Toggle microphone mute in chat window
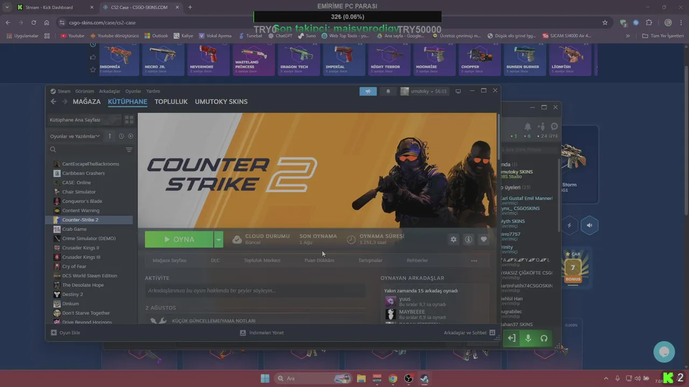 (528, 338)
